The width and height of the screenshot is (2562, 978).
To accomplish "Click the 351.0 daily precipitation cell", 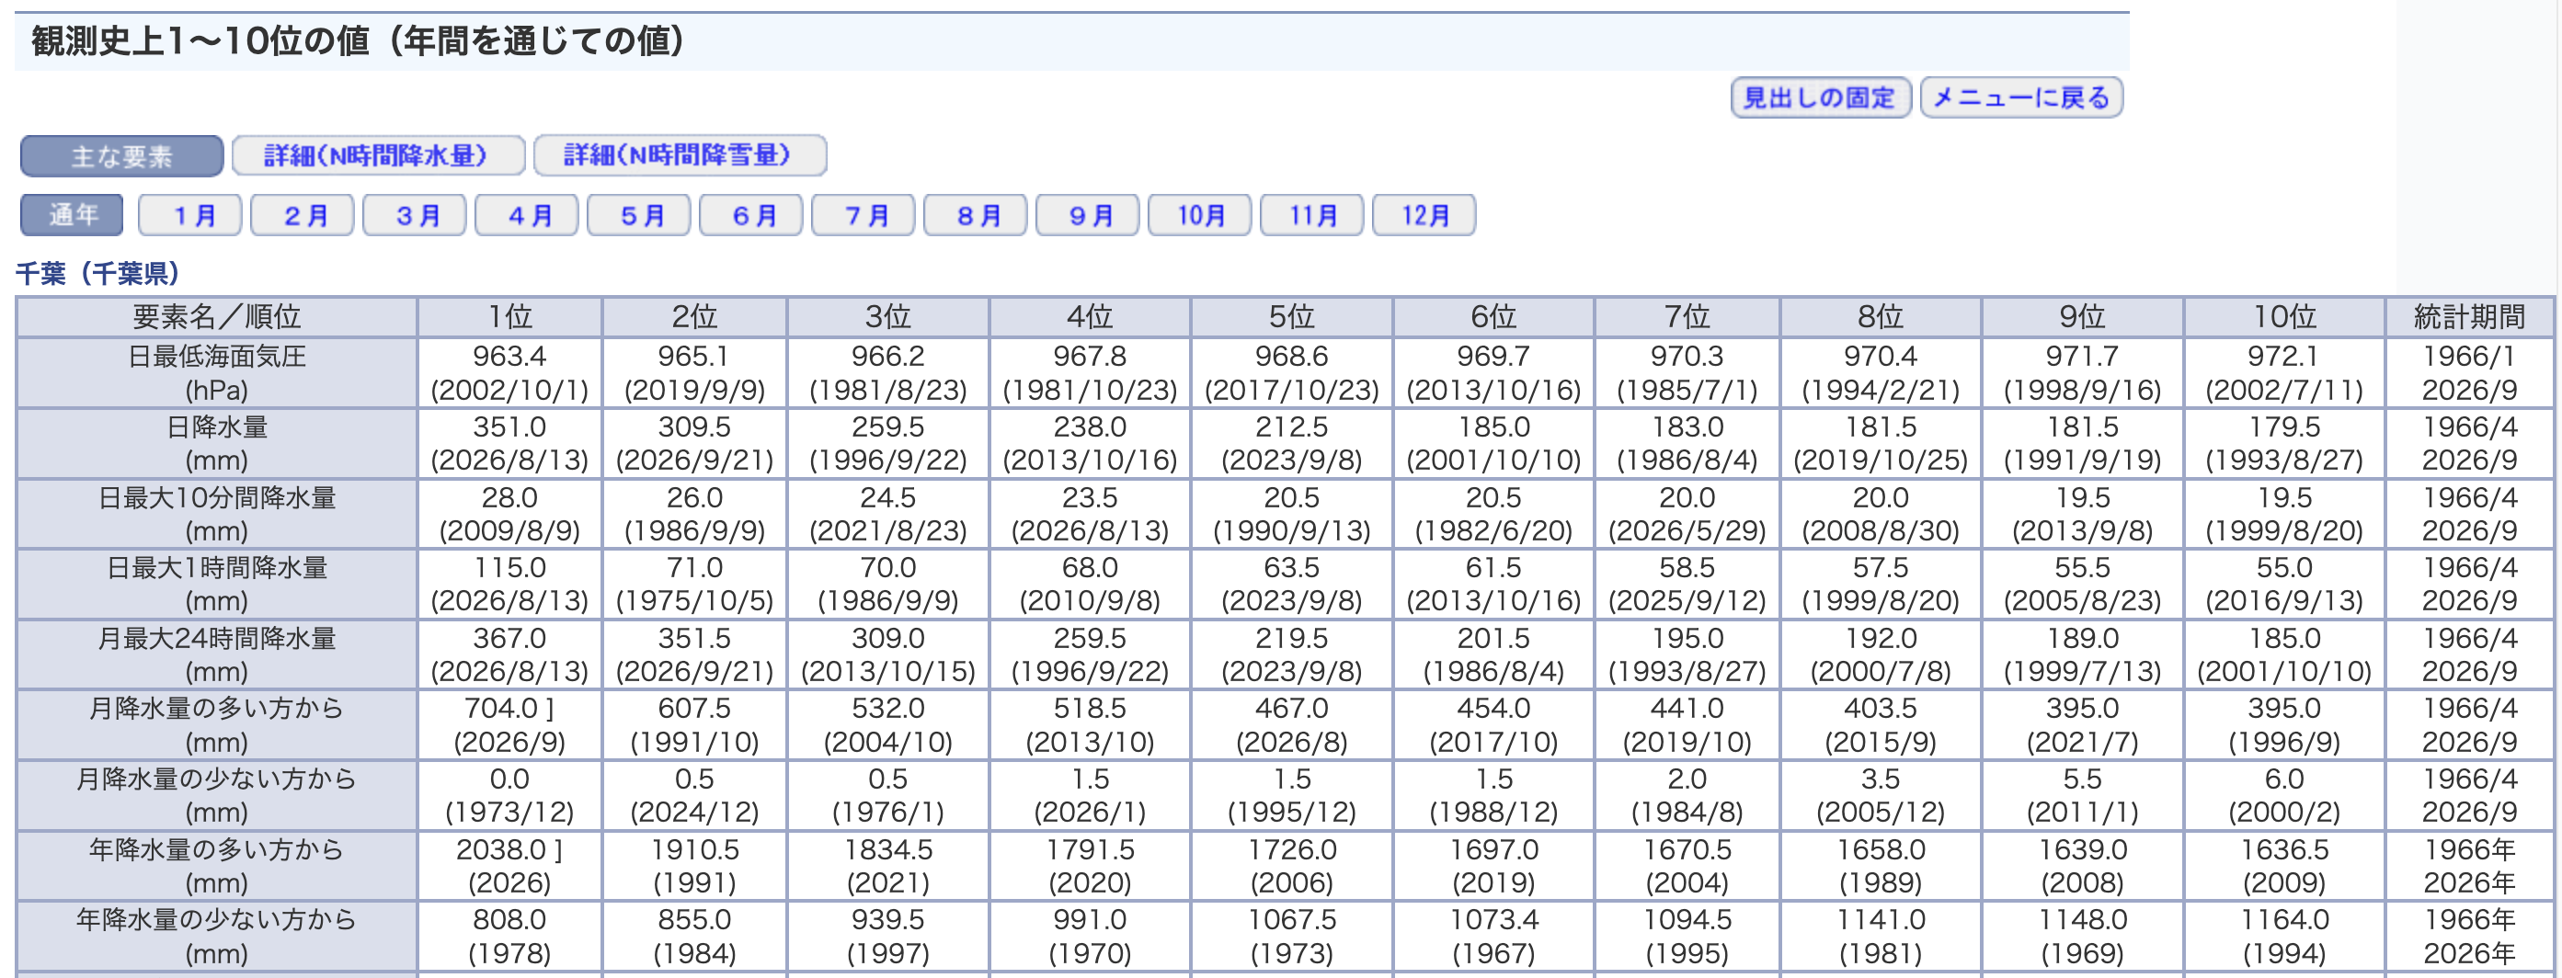I will [x=509, y=443].
